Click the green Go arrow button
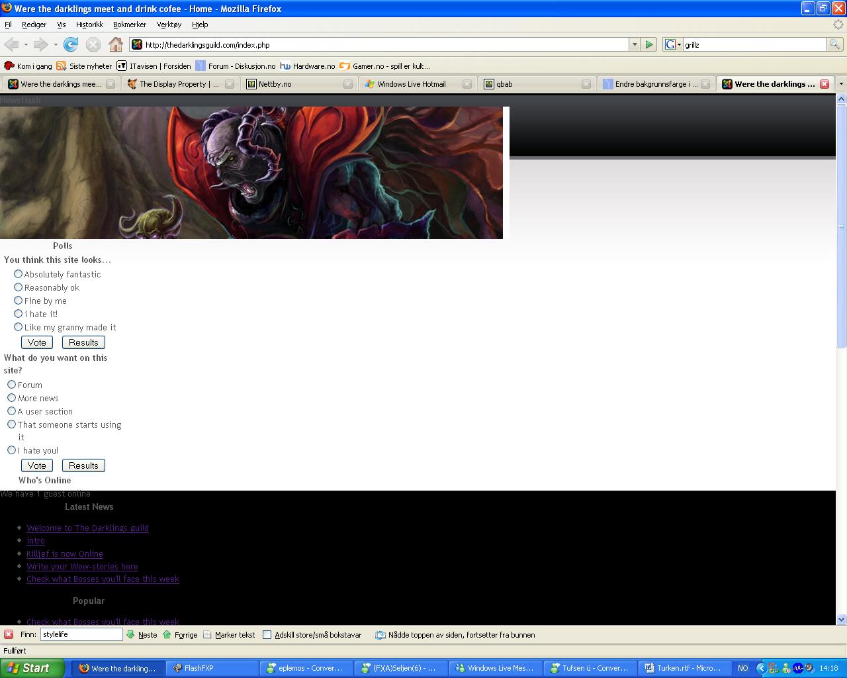This screenshot has height=678, width=847. pos(649,44)
